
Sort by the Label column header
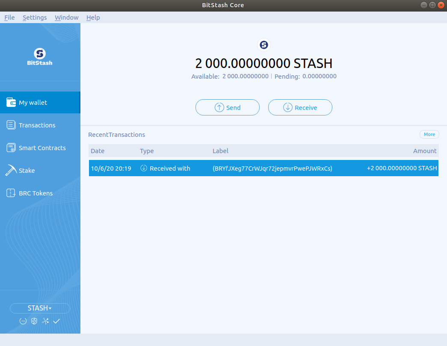tap(220, 151)
